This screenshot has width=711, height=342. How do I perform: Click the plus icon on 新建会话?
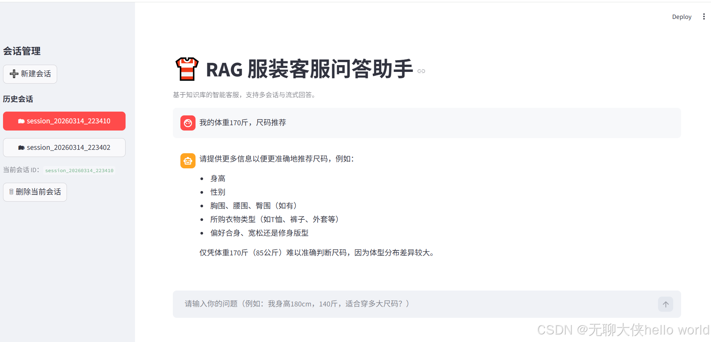pyautogui.click(x=14, y=74)
